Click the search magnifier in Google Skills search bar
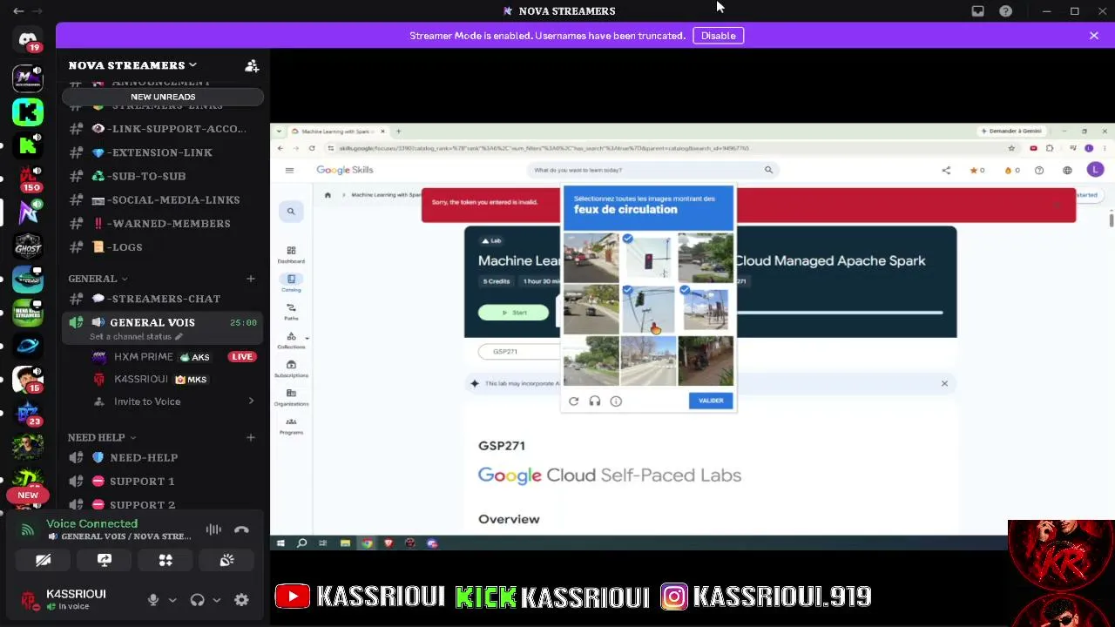The image size is (1115, 627). pyautogui.click(x=768, y=170)
